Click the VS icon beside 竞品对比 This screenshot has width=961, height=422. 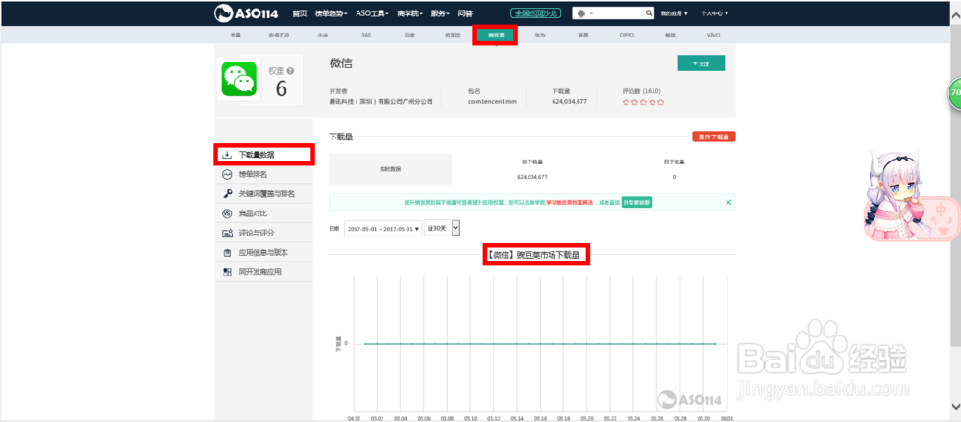(227, 213)
